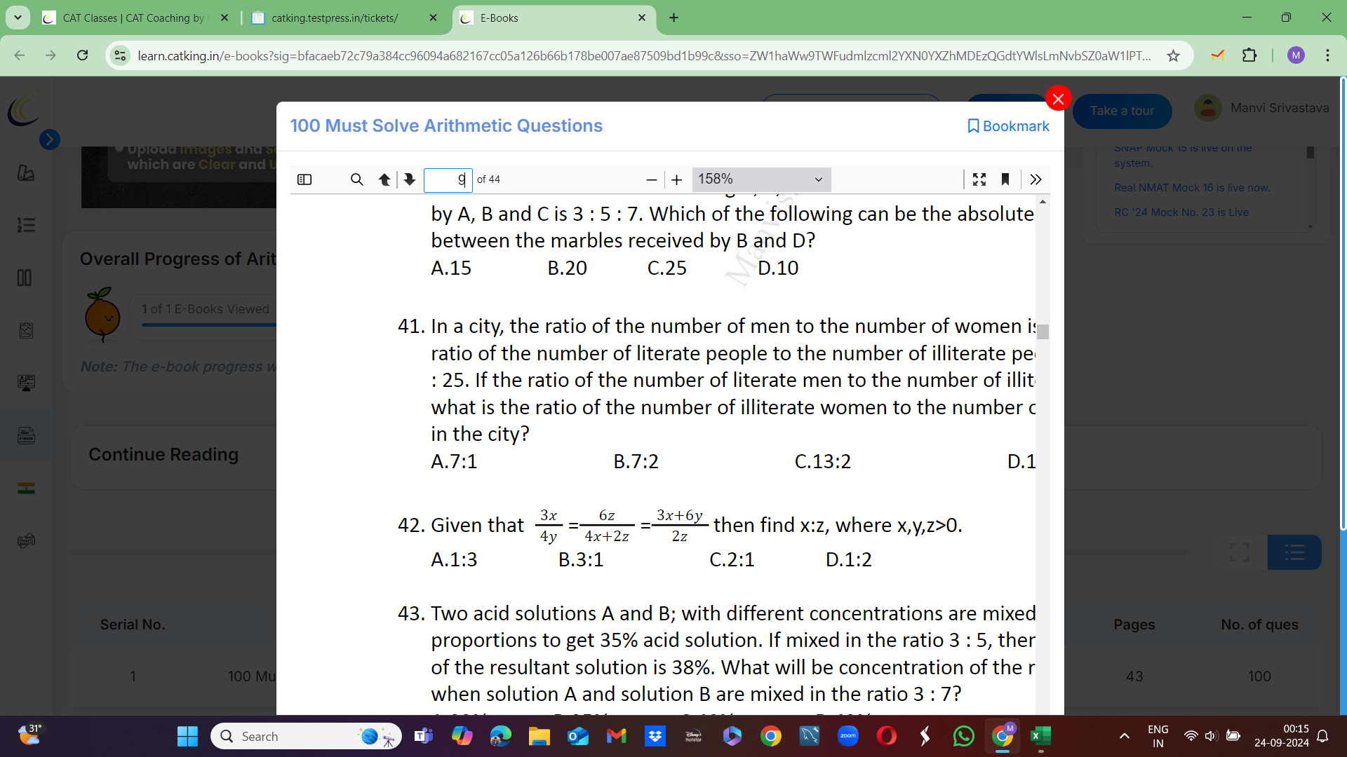This screenshot has width=1347, height=757.
Task: Click the PDF vertical scrollbar thumb
Action: (x=1043, y=332)
